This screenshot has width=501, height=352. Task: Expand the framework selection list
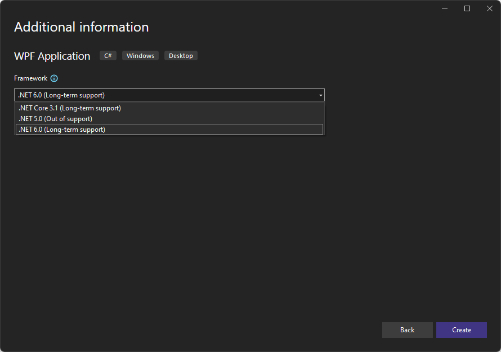pyautogui.click(x=320, y=95)
